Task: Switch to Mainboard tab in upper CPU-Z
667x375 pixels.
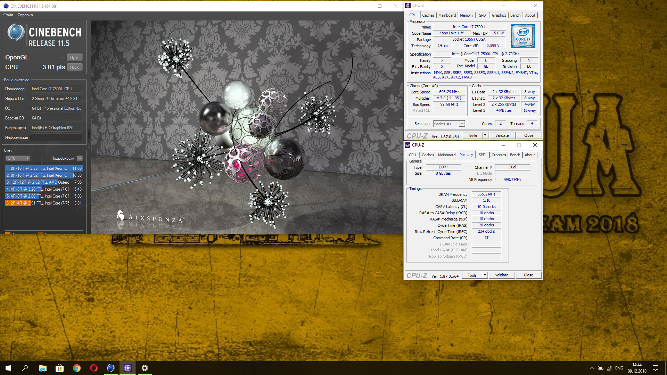Action: point(447,15)
